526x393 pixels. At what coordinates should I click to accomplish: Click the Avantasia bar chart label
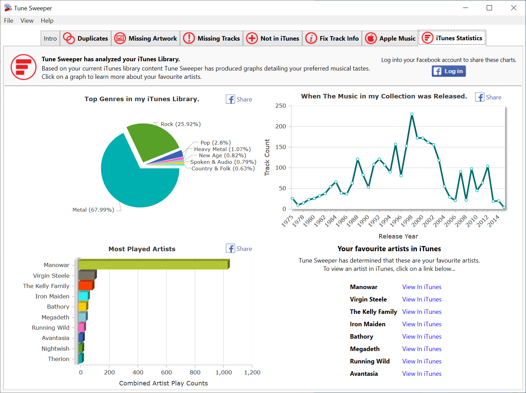click(55, 338)
